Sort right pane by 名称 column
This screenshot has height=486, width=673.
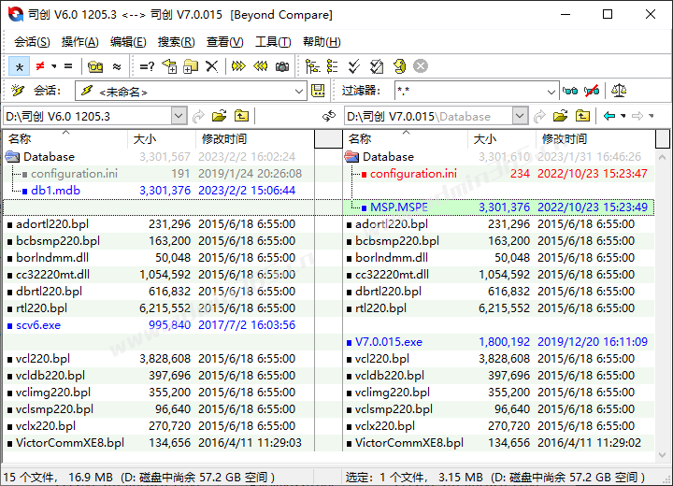point(405,139)
